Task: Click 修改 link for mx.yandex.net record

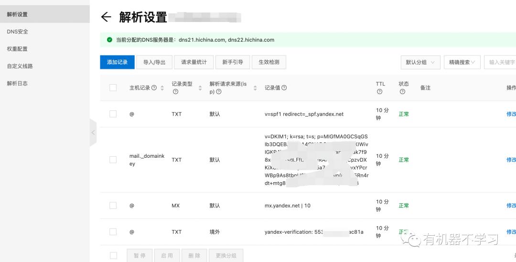Action: click(511, 206)
